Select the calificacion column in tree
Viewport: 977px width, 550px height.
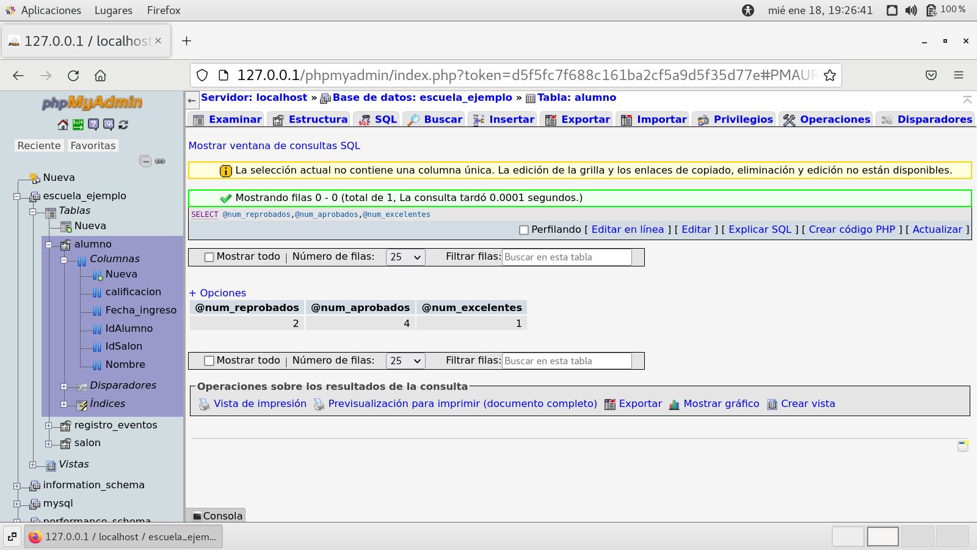133,292
